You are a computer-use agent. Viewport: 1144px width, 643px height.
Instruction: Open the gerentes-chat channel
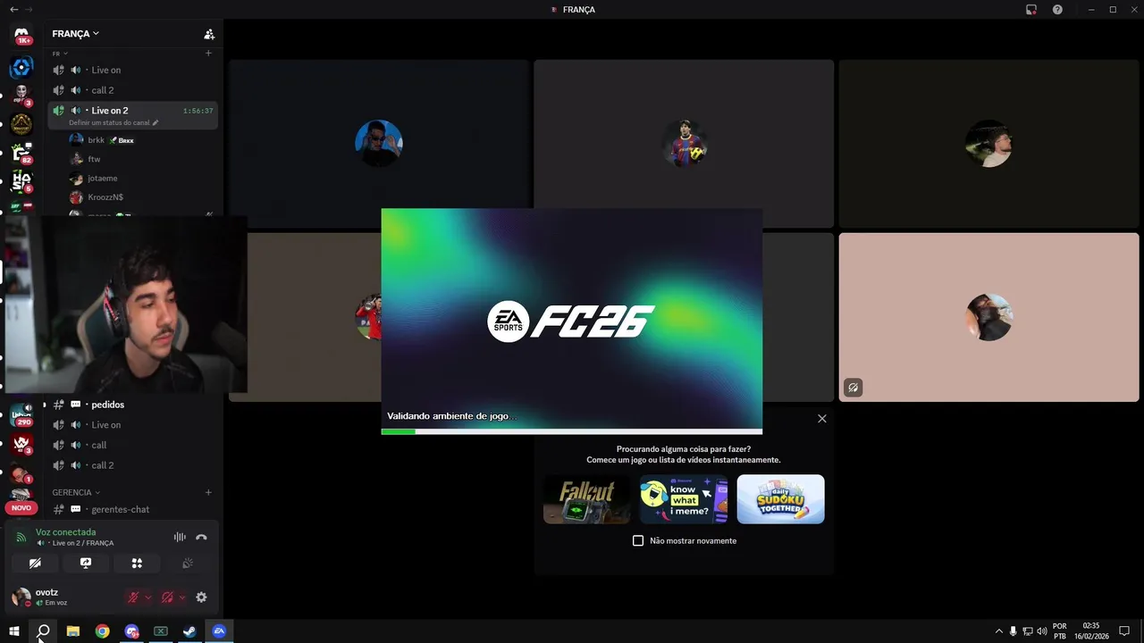(132, 509)
